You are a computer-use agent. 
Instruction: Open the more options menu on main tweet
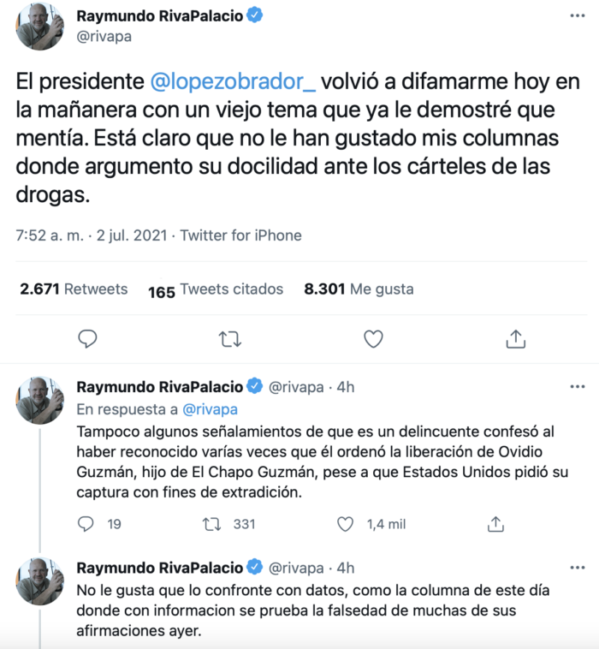tap(578, 16)
